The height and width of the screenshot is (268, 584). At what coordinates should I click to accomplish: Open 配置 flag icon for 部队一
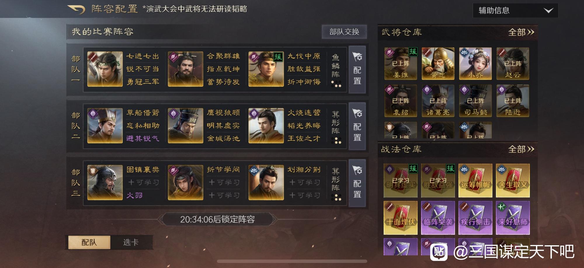pyautogui.click(x=357, y=69)
